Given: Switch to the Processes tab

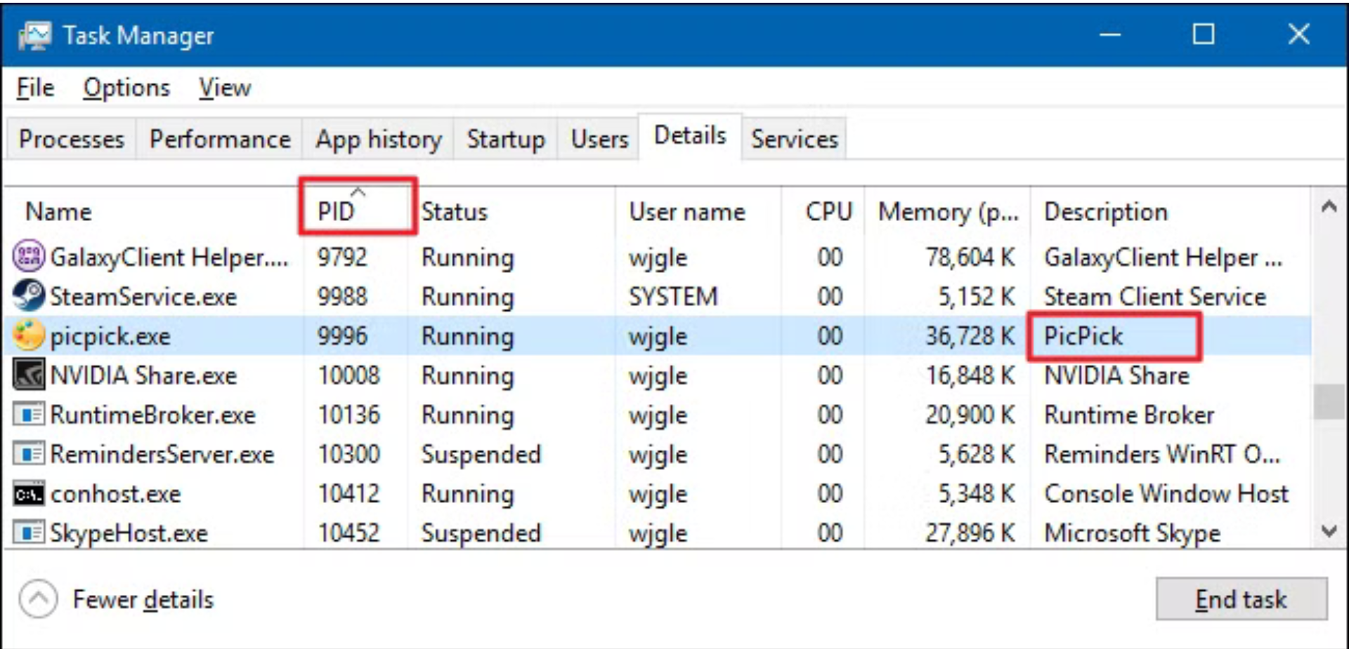Looking at the screenshot, I should coord(72,139).
